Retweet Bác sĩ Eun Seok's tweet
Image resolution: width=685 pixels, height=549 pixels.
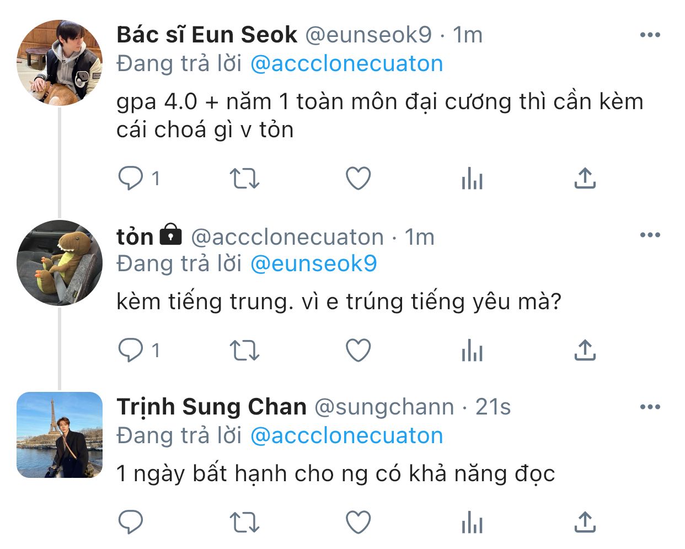244,178
